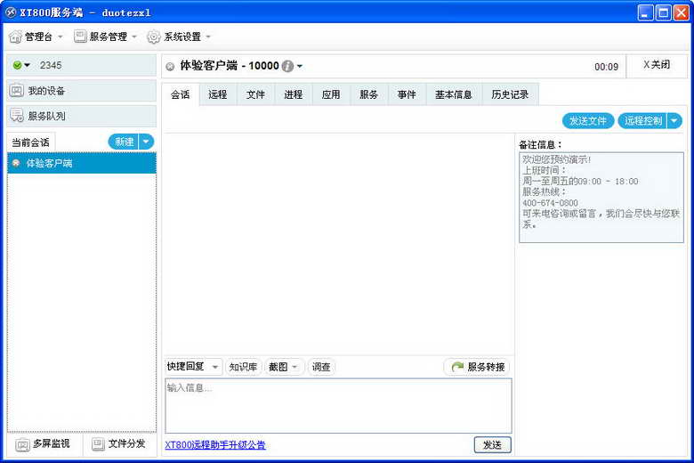Click the 输入信息 message input box
This screenshot has width=694, height=463.
coord(339,406)
